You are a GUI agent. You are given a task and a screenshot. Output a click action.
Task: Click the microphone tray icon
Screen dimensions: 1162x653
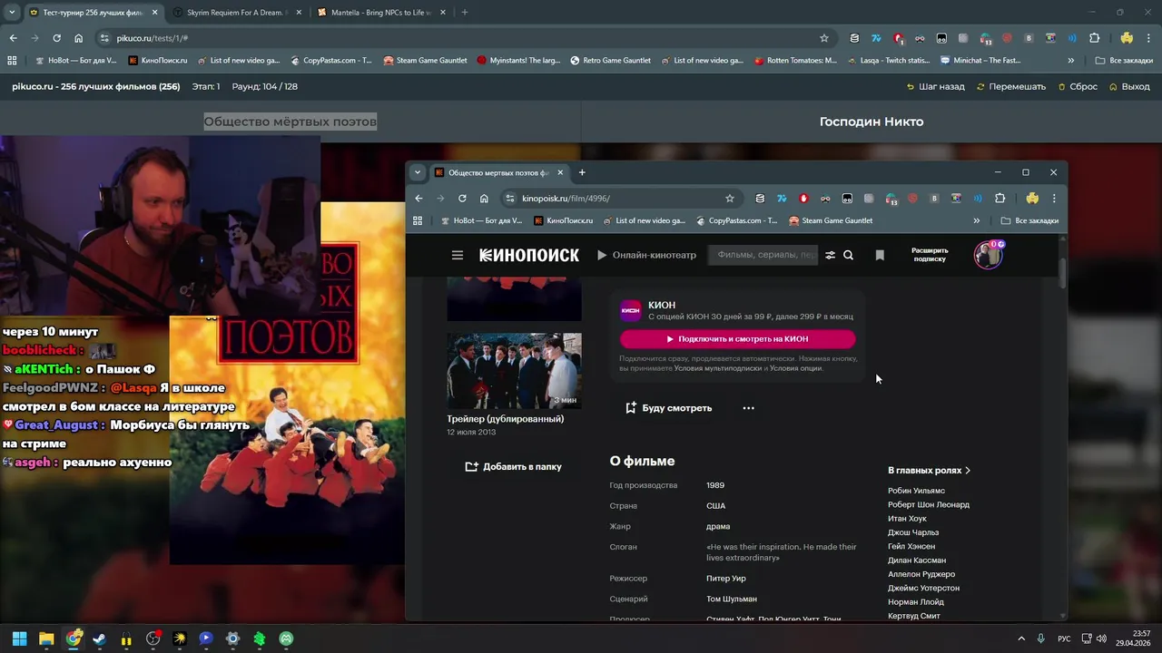tap(1041, 638)
